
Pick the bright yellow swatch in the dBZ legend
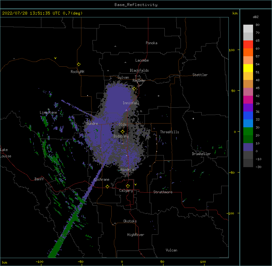[248, 68]
